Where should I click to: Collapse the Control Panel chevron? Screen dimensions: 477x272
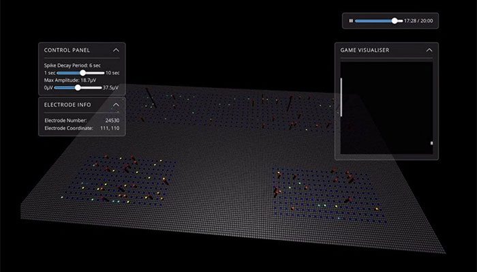116,50
